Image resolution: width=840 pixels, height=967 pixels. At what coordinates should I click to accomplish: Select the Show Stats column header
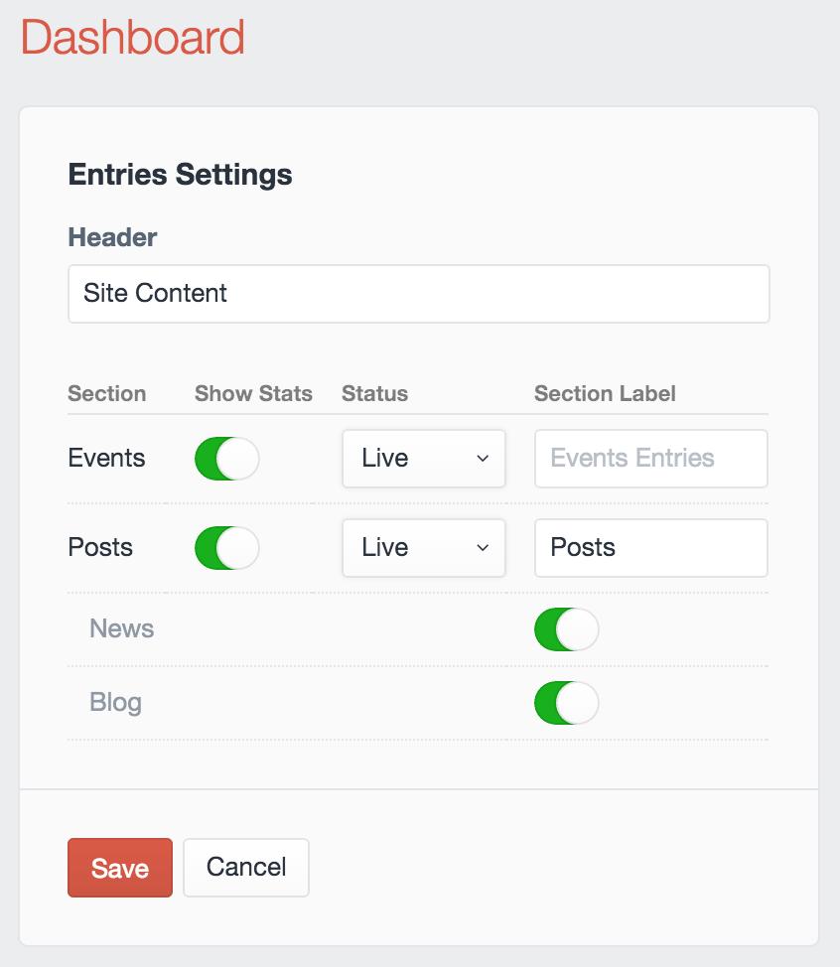[253, 394]
